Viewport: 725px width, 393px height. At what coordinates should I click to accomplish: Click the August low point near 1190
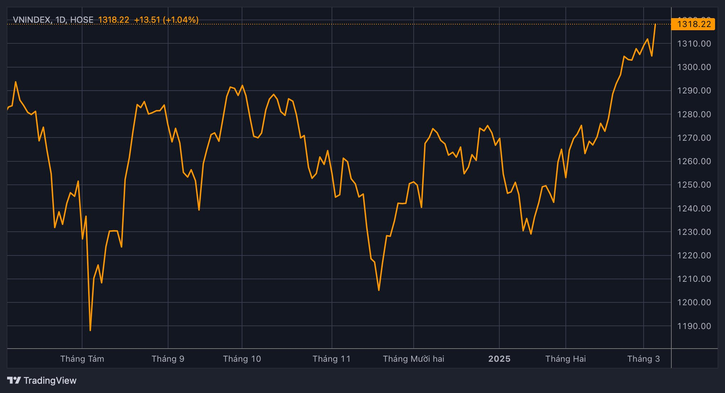90,331
